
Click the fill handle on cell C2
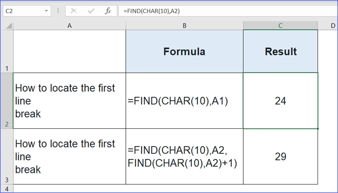tap(318, 128)
